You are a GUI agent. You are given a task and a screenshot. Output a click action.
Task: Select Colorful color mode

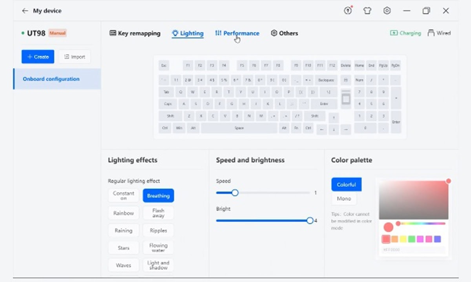pos(346,184)
